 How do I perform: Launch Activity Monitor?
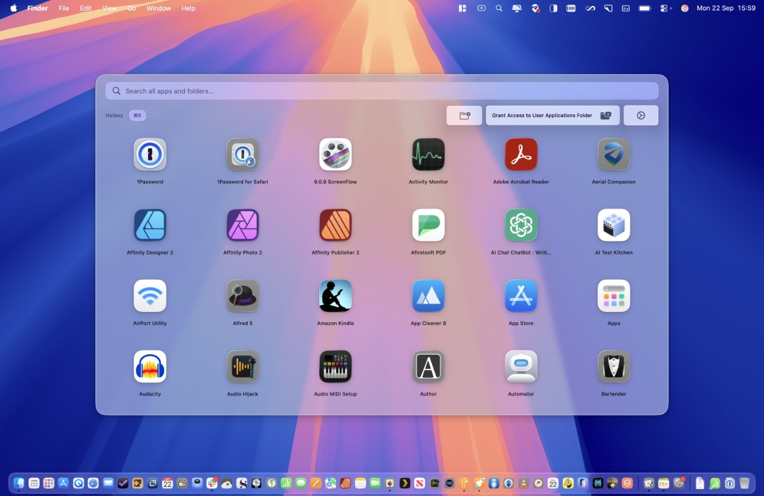tap(428, 155)
